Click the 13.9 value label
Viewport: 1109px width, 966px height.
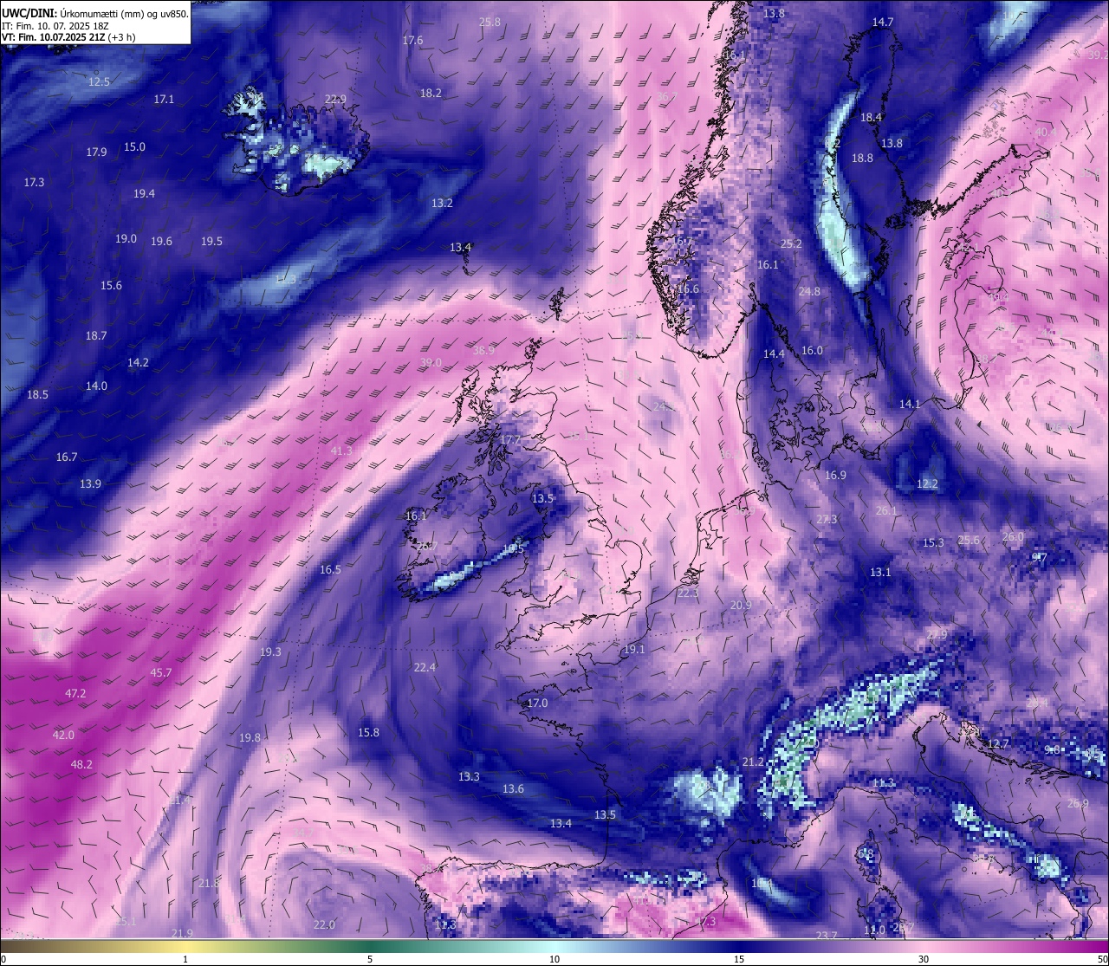[x=90, y=483]
